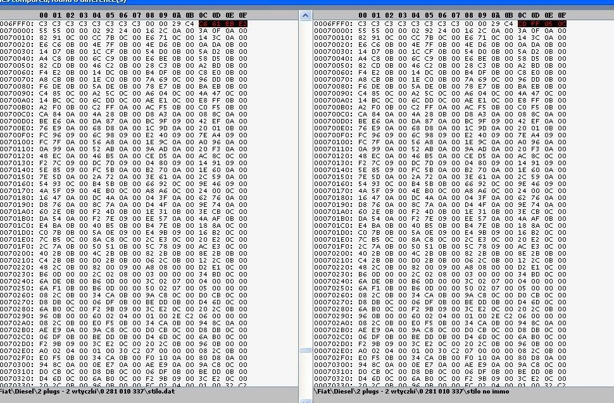
Task: Click the highlighted byte EB in the left pane
Action: coord(230,23)
